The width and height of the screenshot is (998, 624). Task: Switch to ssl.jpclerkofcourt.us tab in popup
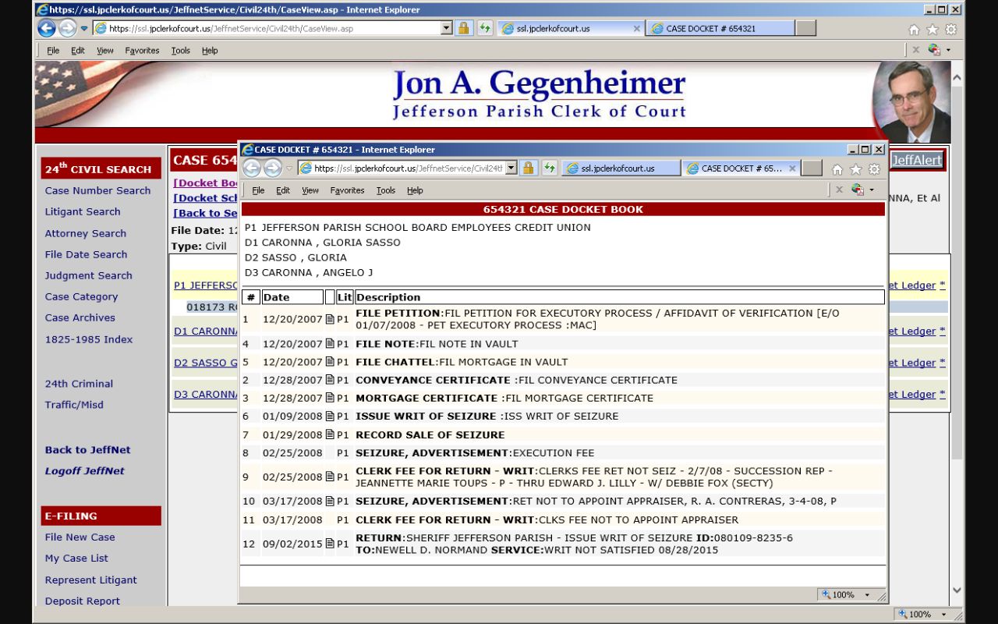[x=619, y=168]
